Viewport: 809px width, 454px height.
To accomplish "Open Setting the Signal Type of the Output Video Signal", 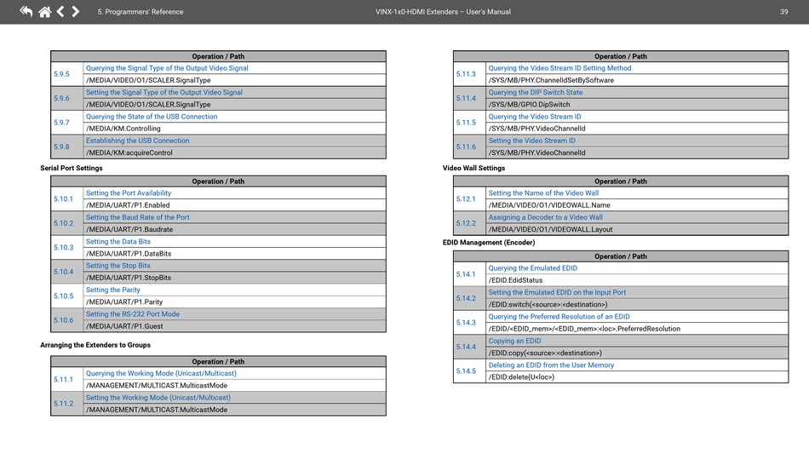I will 164,92.
